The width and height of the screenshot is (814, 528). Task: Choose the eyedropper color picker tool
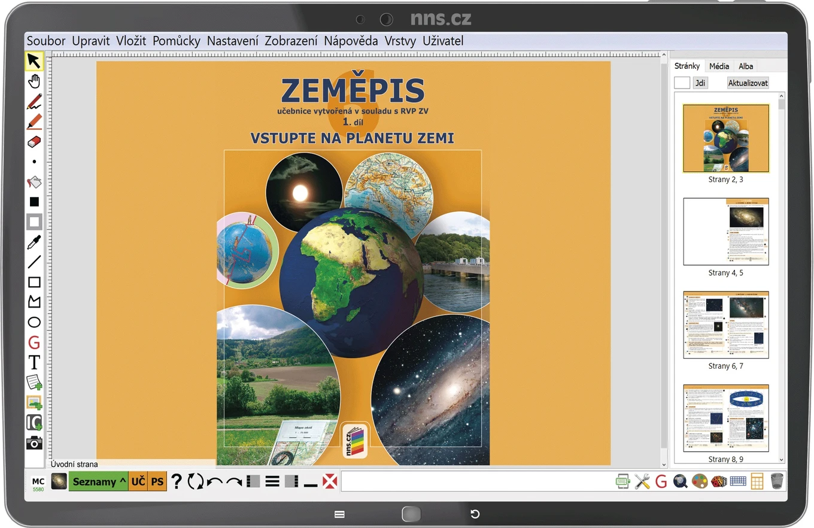34,242
